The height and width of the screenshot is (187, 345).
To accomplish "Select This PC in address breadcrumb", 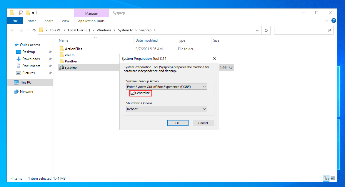I will pyautogui.click(x=56, y=30).
